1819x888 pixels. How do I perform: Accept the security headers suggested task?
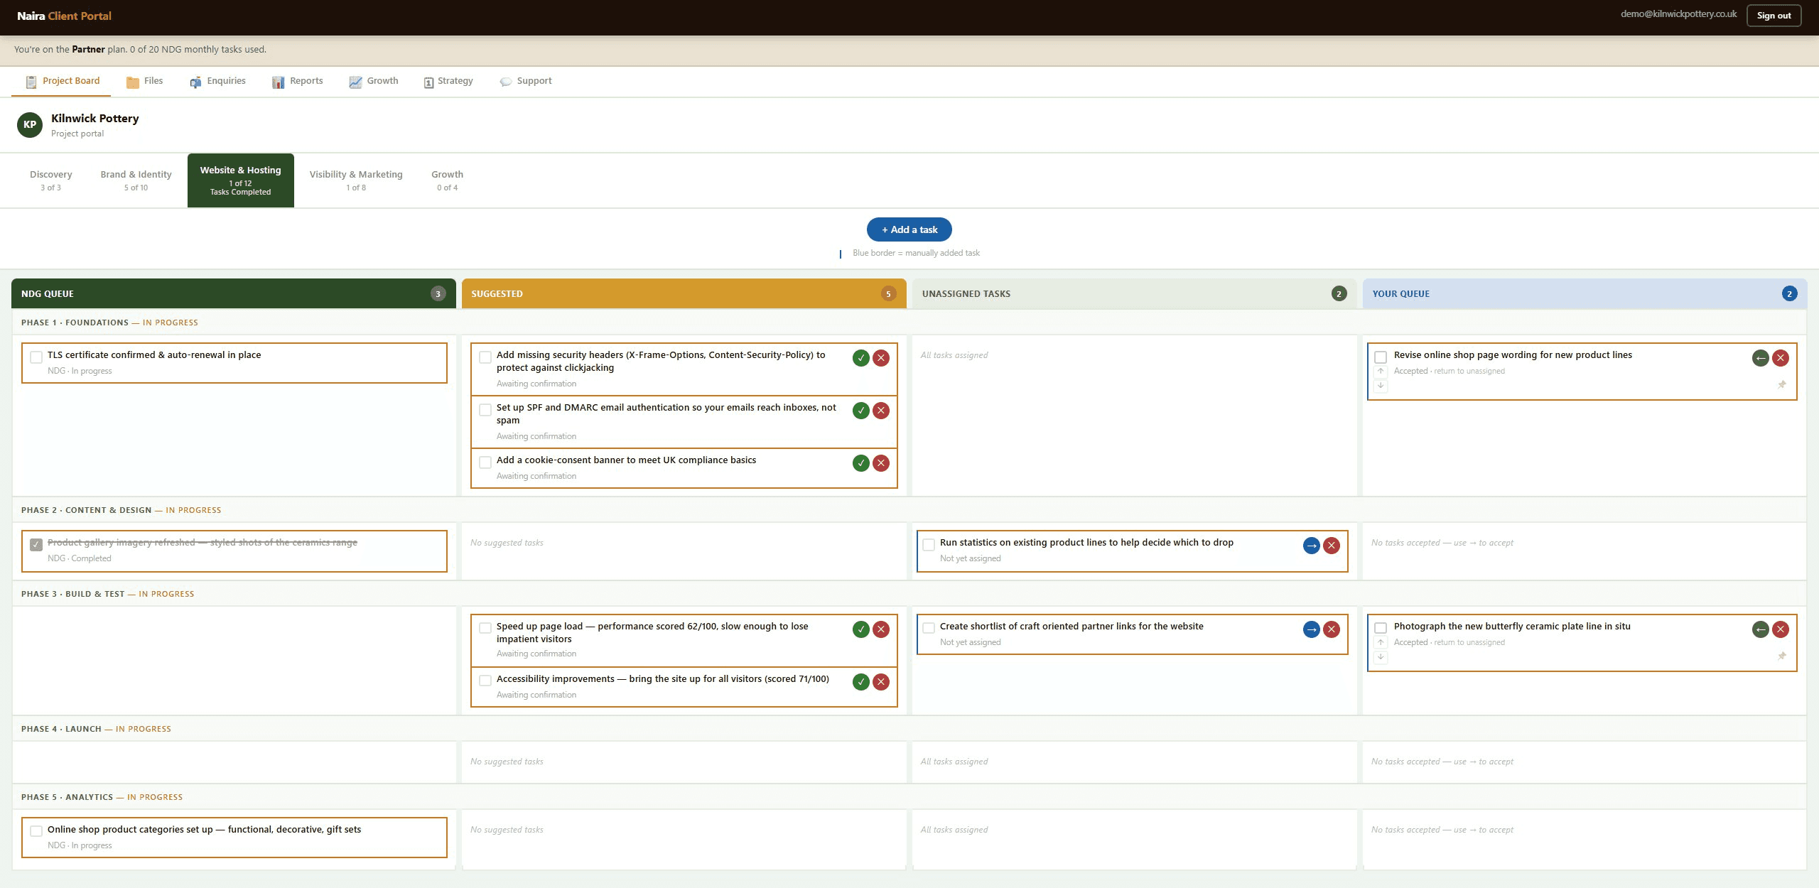pyautogui.click(x=860, y=358)
